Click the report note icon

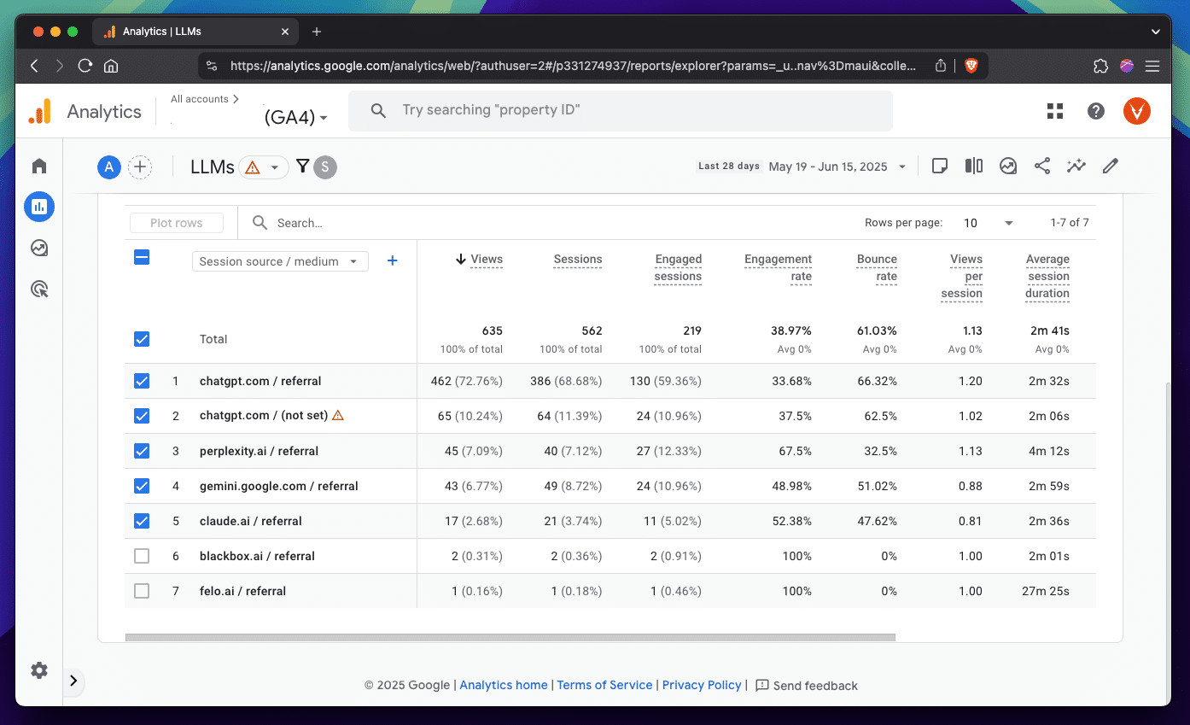point(940,166)
